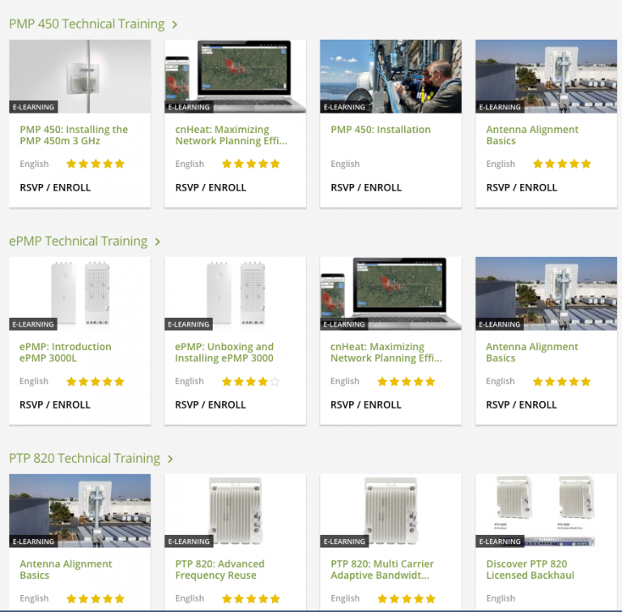
Task: Click the star rating of Antenna Alignment in the PTP 820 row
Action: pos(96,598)
